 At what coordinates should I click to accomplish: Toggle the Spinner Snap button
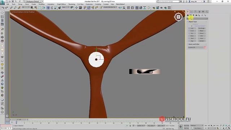click(x=96, y=8)
